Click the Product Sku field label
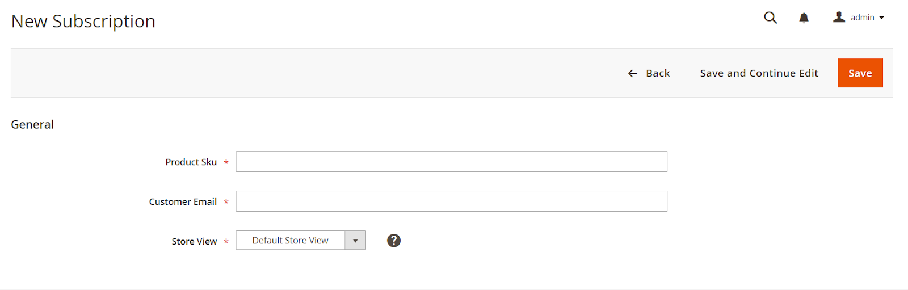This screenshot has height=290, width=908. pyautogui.click(x=191, y=162)
